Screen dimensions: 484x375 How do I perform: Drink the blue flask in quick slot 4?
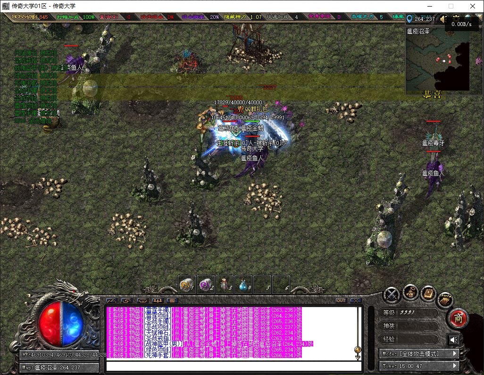(x=243, y=284)
